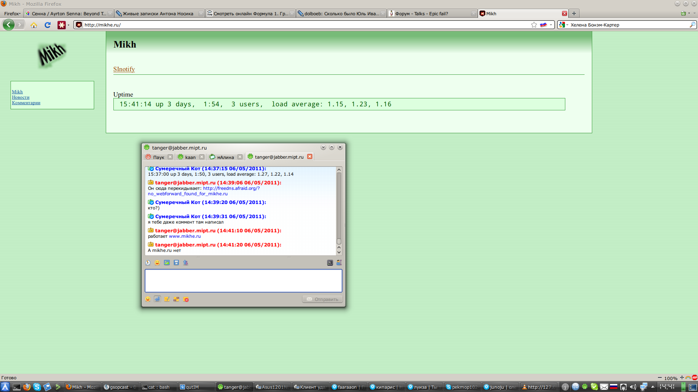The height and width of the screenshot is (392, 698).
Task: Open the SInotify link
Action: [x=124, y=69]
